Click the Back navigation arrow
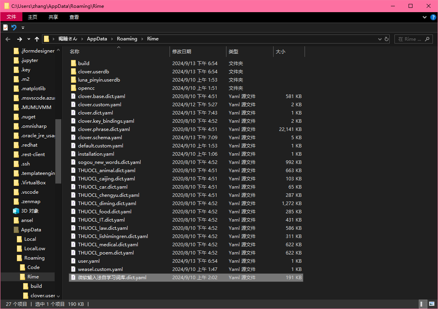Image resolution: width=438 pixels, height=309 pixels. pyautogui.click(x=8, y=39)
